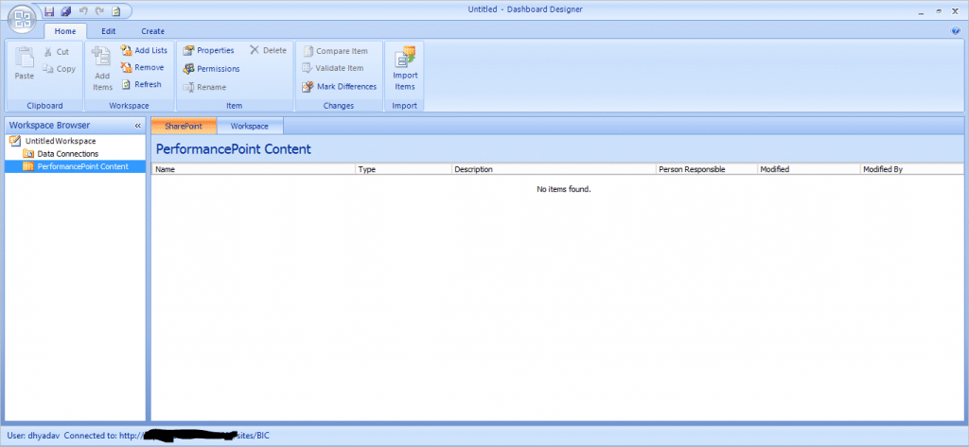Click the 'Workspace Browser' pane title
Image resolution: width=969 pixels, height=447 pixels.
pyautogui.click(x=49, y=126)
